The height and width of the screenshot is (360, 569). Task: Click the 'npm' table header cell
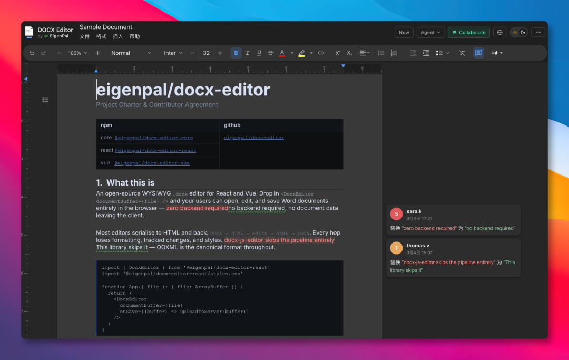click(x=158, y=125)
